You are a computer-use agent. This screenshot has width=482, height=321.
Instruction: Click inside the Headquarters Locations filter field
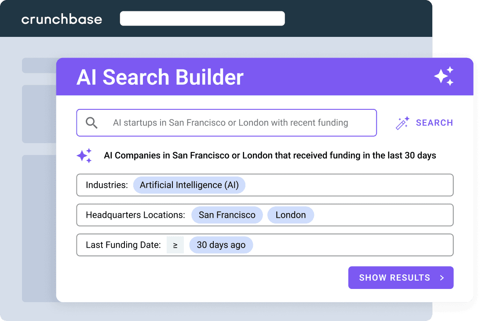click(x=265, y=215)
